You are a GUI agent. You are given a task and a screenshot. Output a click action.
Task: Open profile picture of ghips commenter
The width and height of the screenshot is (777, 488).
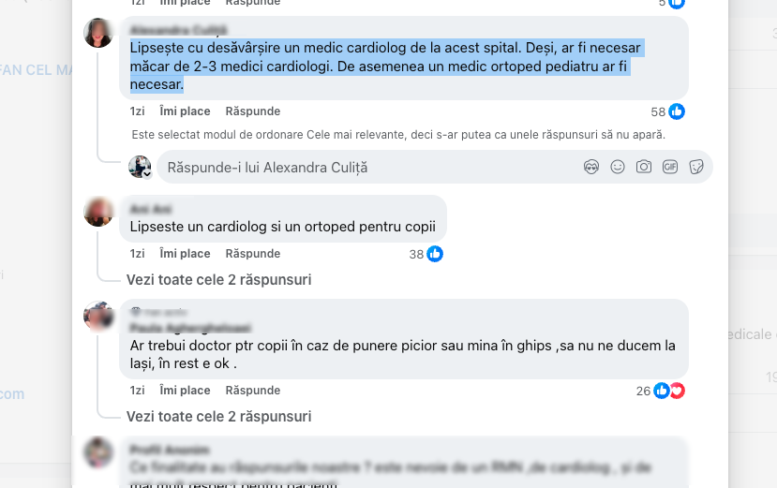coord(98,316)
